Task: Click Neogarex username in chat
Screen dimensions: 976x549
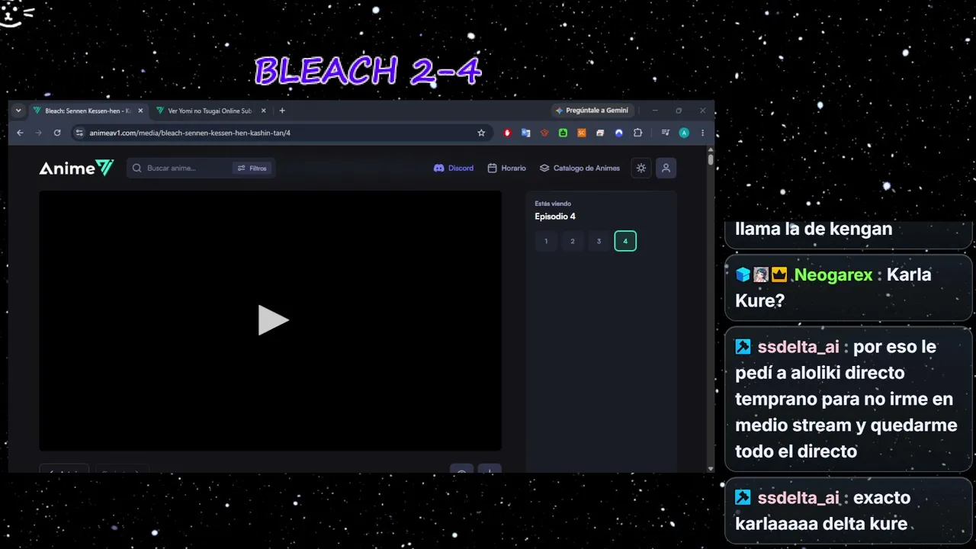Action: [x=833, y=274]
